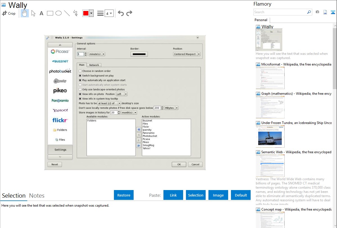This screenshot has width=337, height=228.
Task: Switch to the Selection tab
Action: coord(14,196)
